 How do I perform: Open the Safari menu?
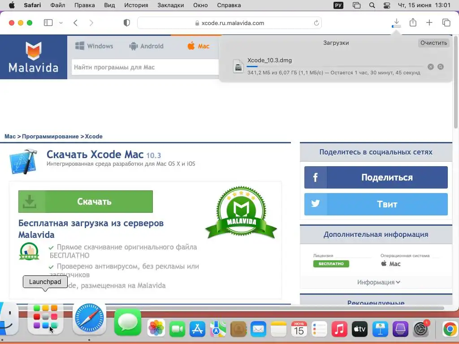click(x=32, y=5)
